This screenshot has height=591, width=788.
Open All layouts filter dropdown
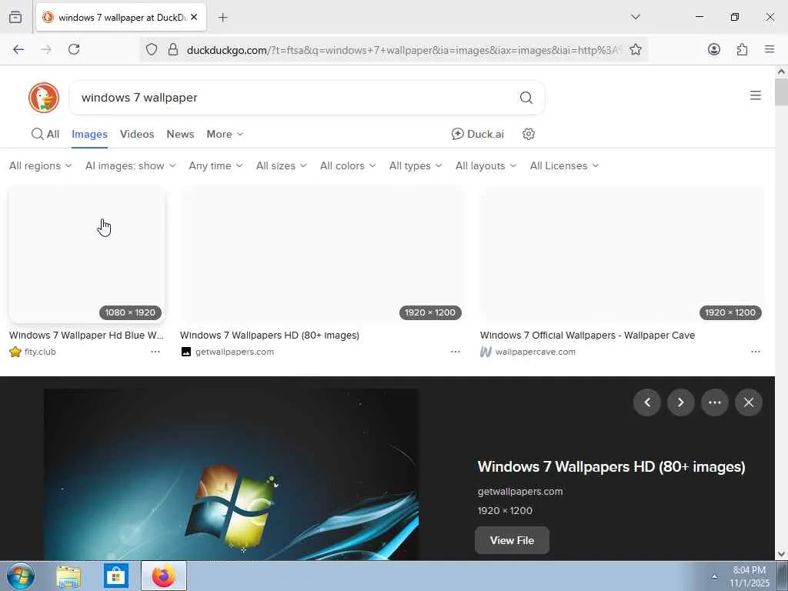click(x=486, y=166)
